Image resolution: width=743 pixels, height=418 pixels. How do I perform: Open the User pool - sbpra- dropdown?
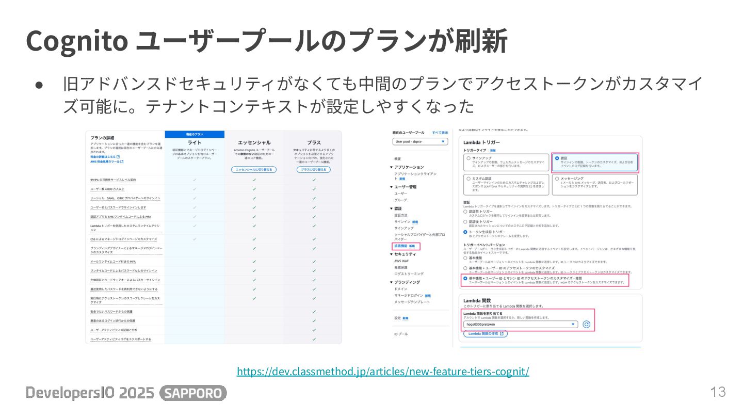click(419, 141)
